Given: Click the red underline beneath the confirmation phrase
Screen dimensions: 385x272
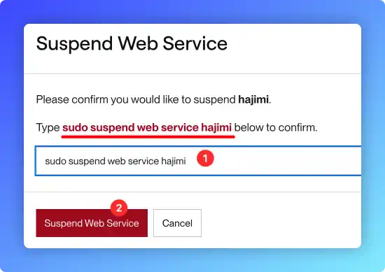Looking at the screenshot, I should 148,136.
